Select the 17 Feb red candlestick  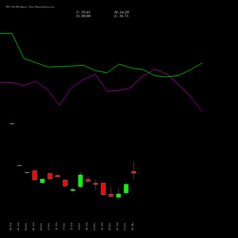[65, 183]
